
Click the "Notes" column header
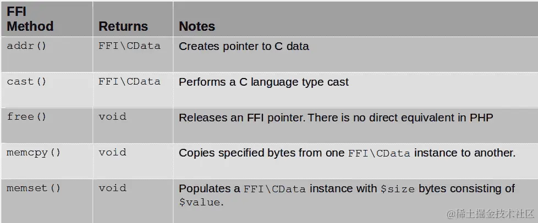click(x=197, y=26)
